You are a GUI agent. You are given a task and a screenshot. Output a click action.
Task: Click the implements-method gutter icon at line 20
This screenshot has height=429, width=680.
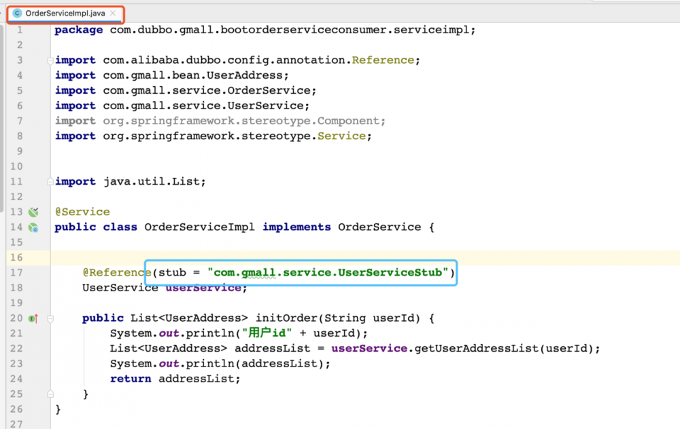tap(33, 318)
